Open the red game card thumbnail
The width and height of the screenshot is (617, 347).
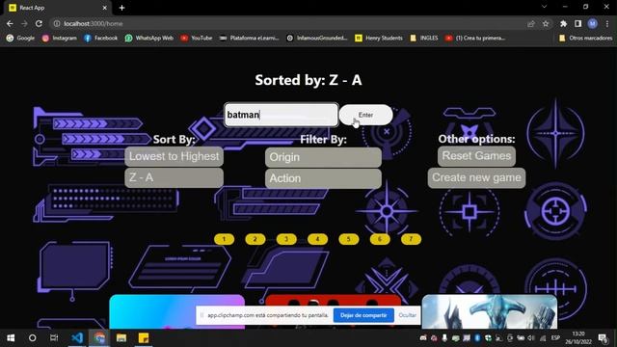(x=333, y=301)
